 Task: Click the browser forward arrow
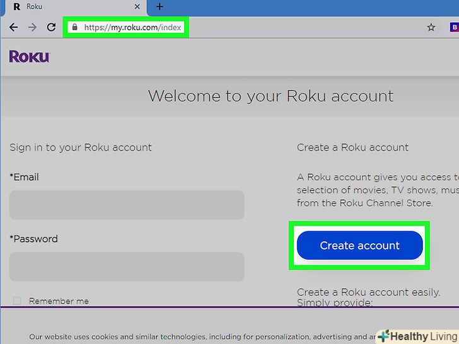32,28
